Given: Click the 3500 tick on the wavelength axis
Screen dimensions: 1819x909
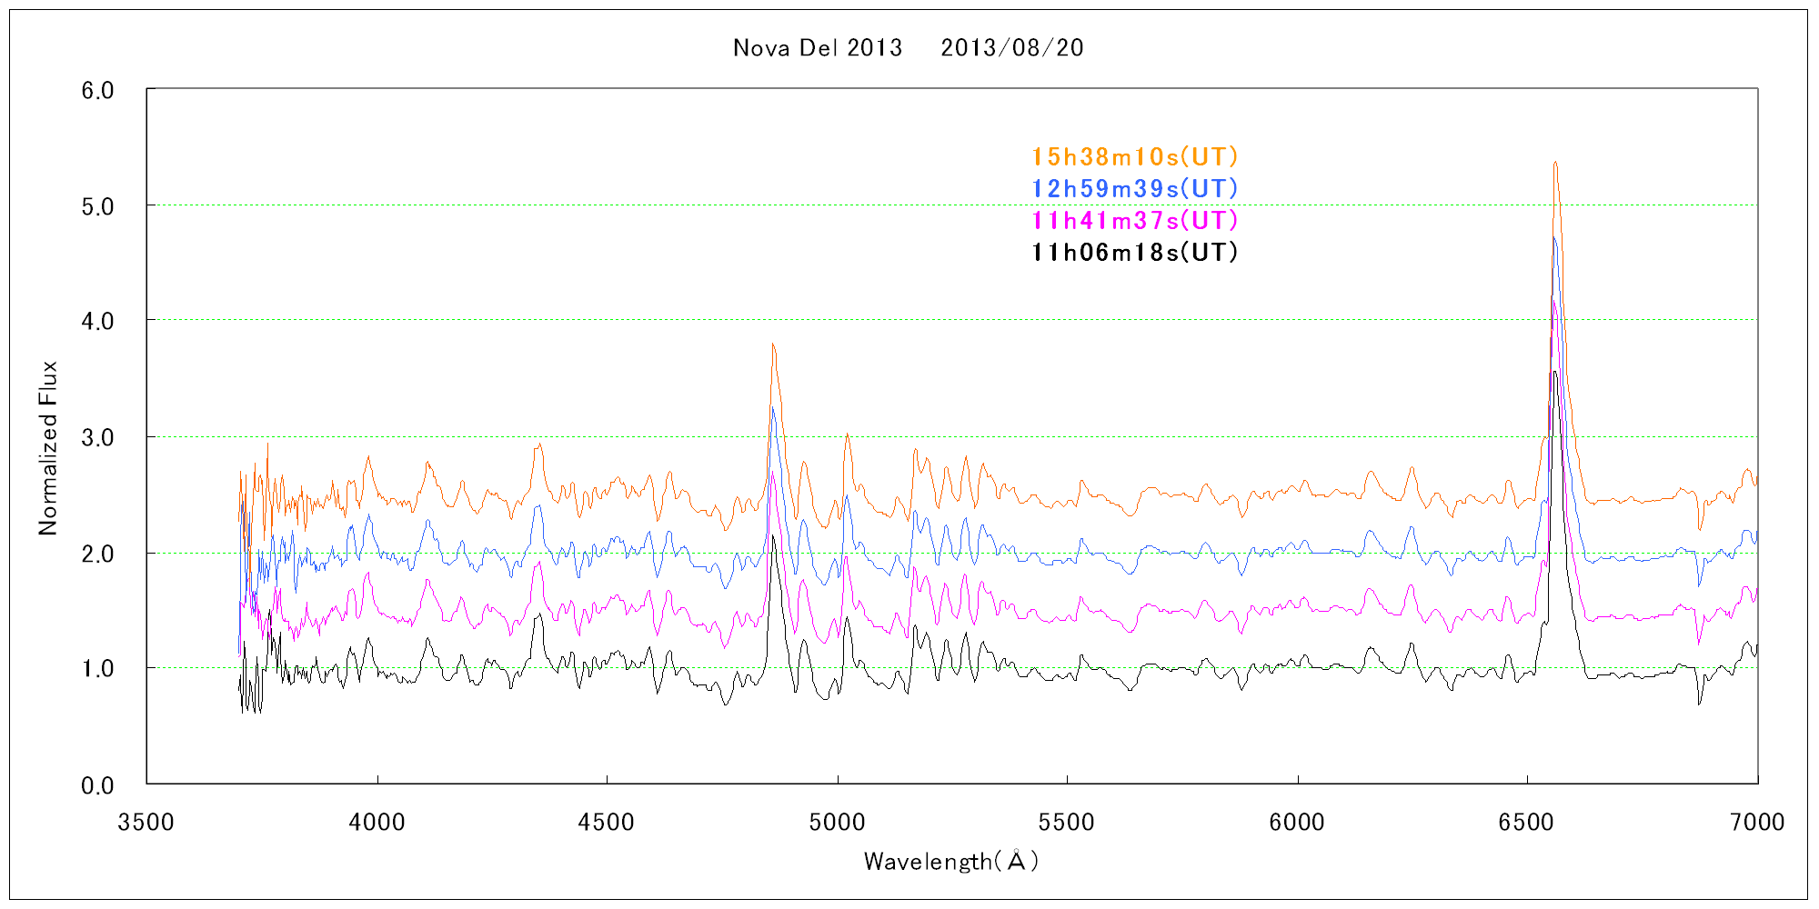Looking at the screenshot, I should tap(146, 823).
